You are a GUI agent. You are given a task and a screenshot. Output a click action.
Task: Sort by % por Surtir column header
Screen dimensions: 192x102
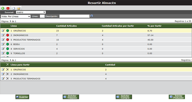tap(154, 26)
